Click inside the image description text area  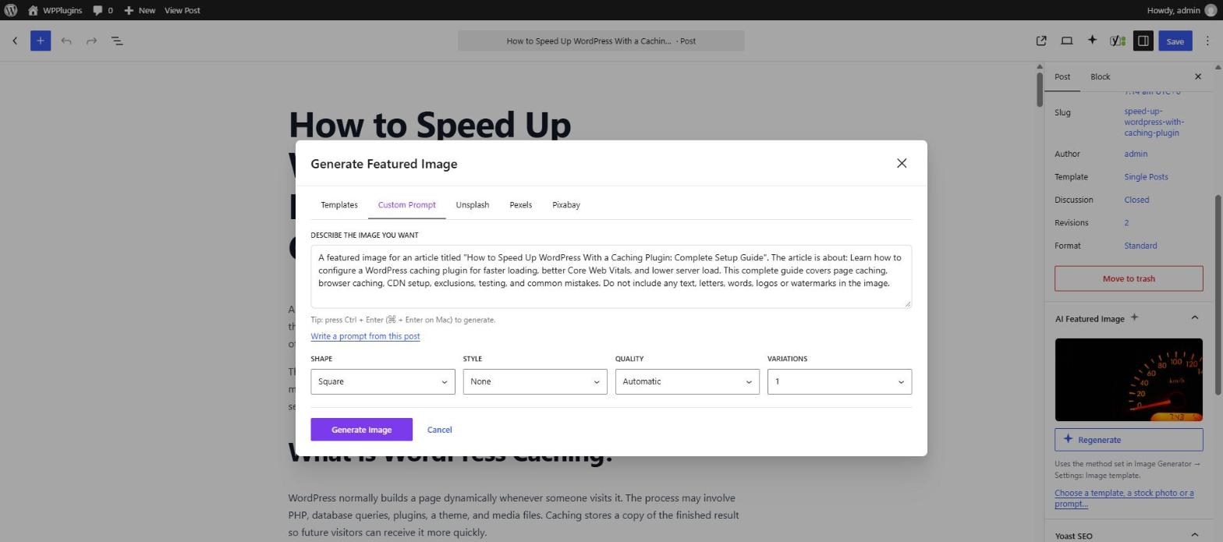611,277
